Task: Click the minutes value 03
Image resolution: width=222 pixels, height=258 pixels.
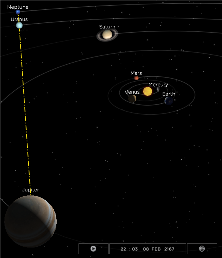Action: (x=135, y=249)
